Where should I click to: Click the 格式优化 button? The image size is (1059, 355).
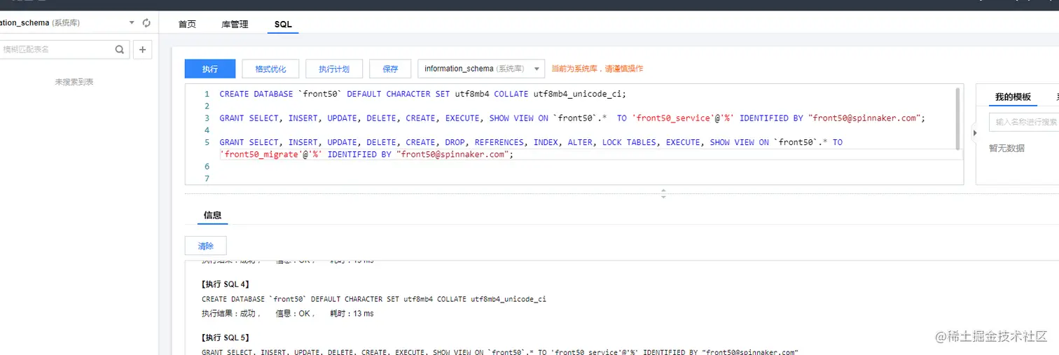pos(270,69)
